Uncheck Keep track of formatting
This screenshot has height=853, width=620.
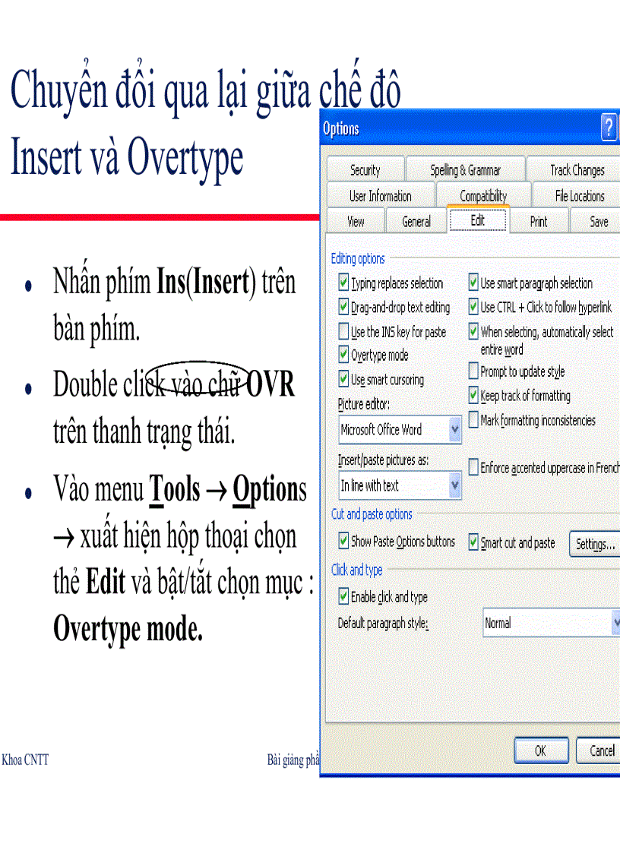click(x=473, y=396)
